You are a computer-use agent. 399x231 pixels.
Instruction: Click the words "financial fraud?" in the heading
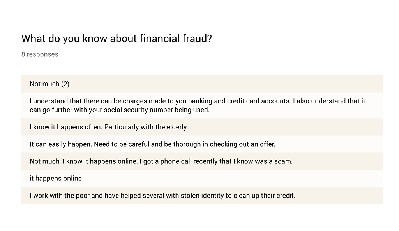click(176, 38)
